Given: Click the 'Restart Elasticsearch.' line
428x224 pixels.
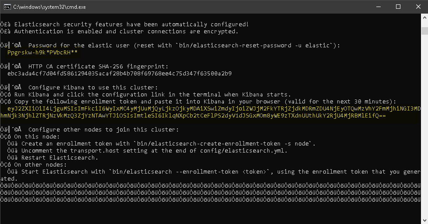Looking at the screenshot, I should [60, 157].
